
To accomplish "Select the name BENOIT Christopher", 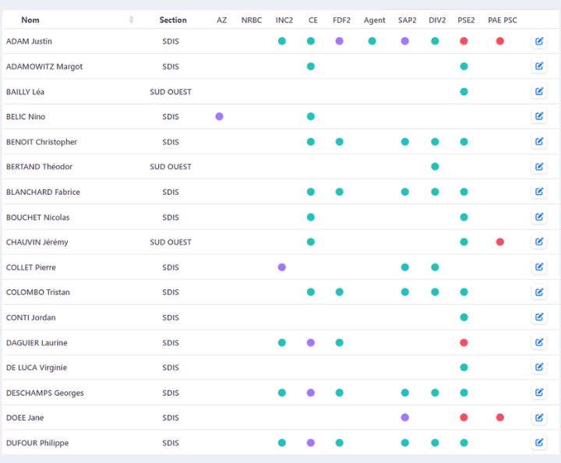I will [41, 142].
